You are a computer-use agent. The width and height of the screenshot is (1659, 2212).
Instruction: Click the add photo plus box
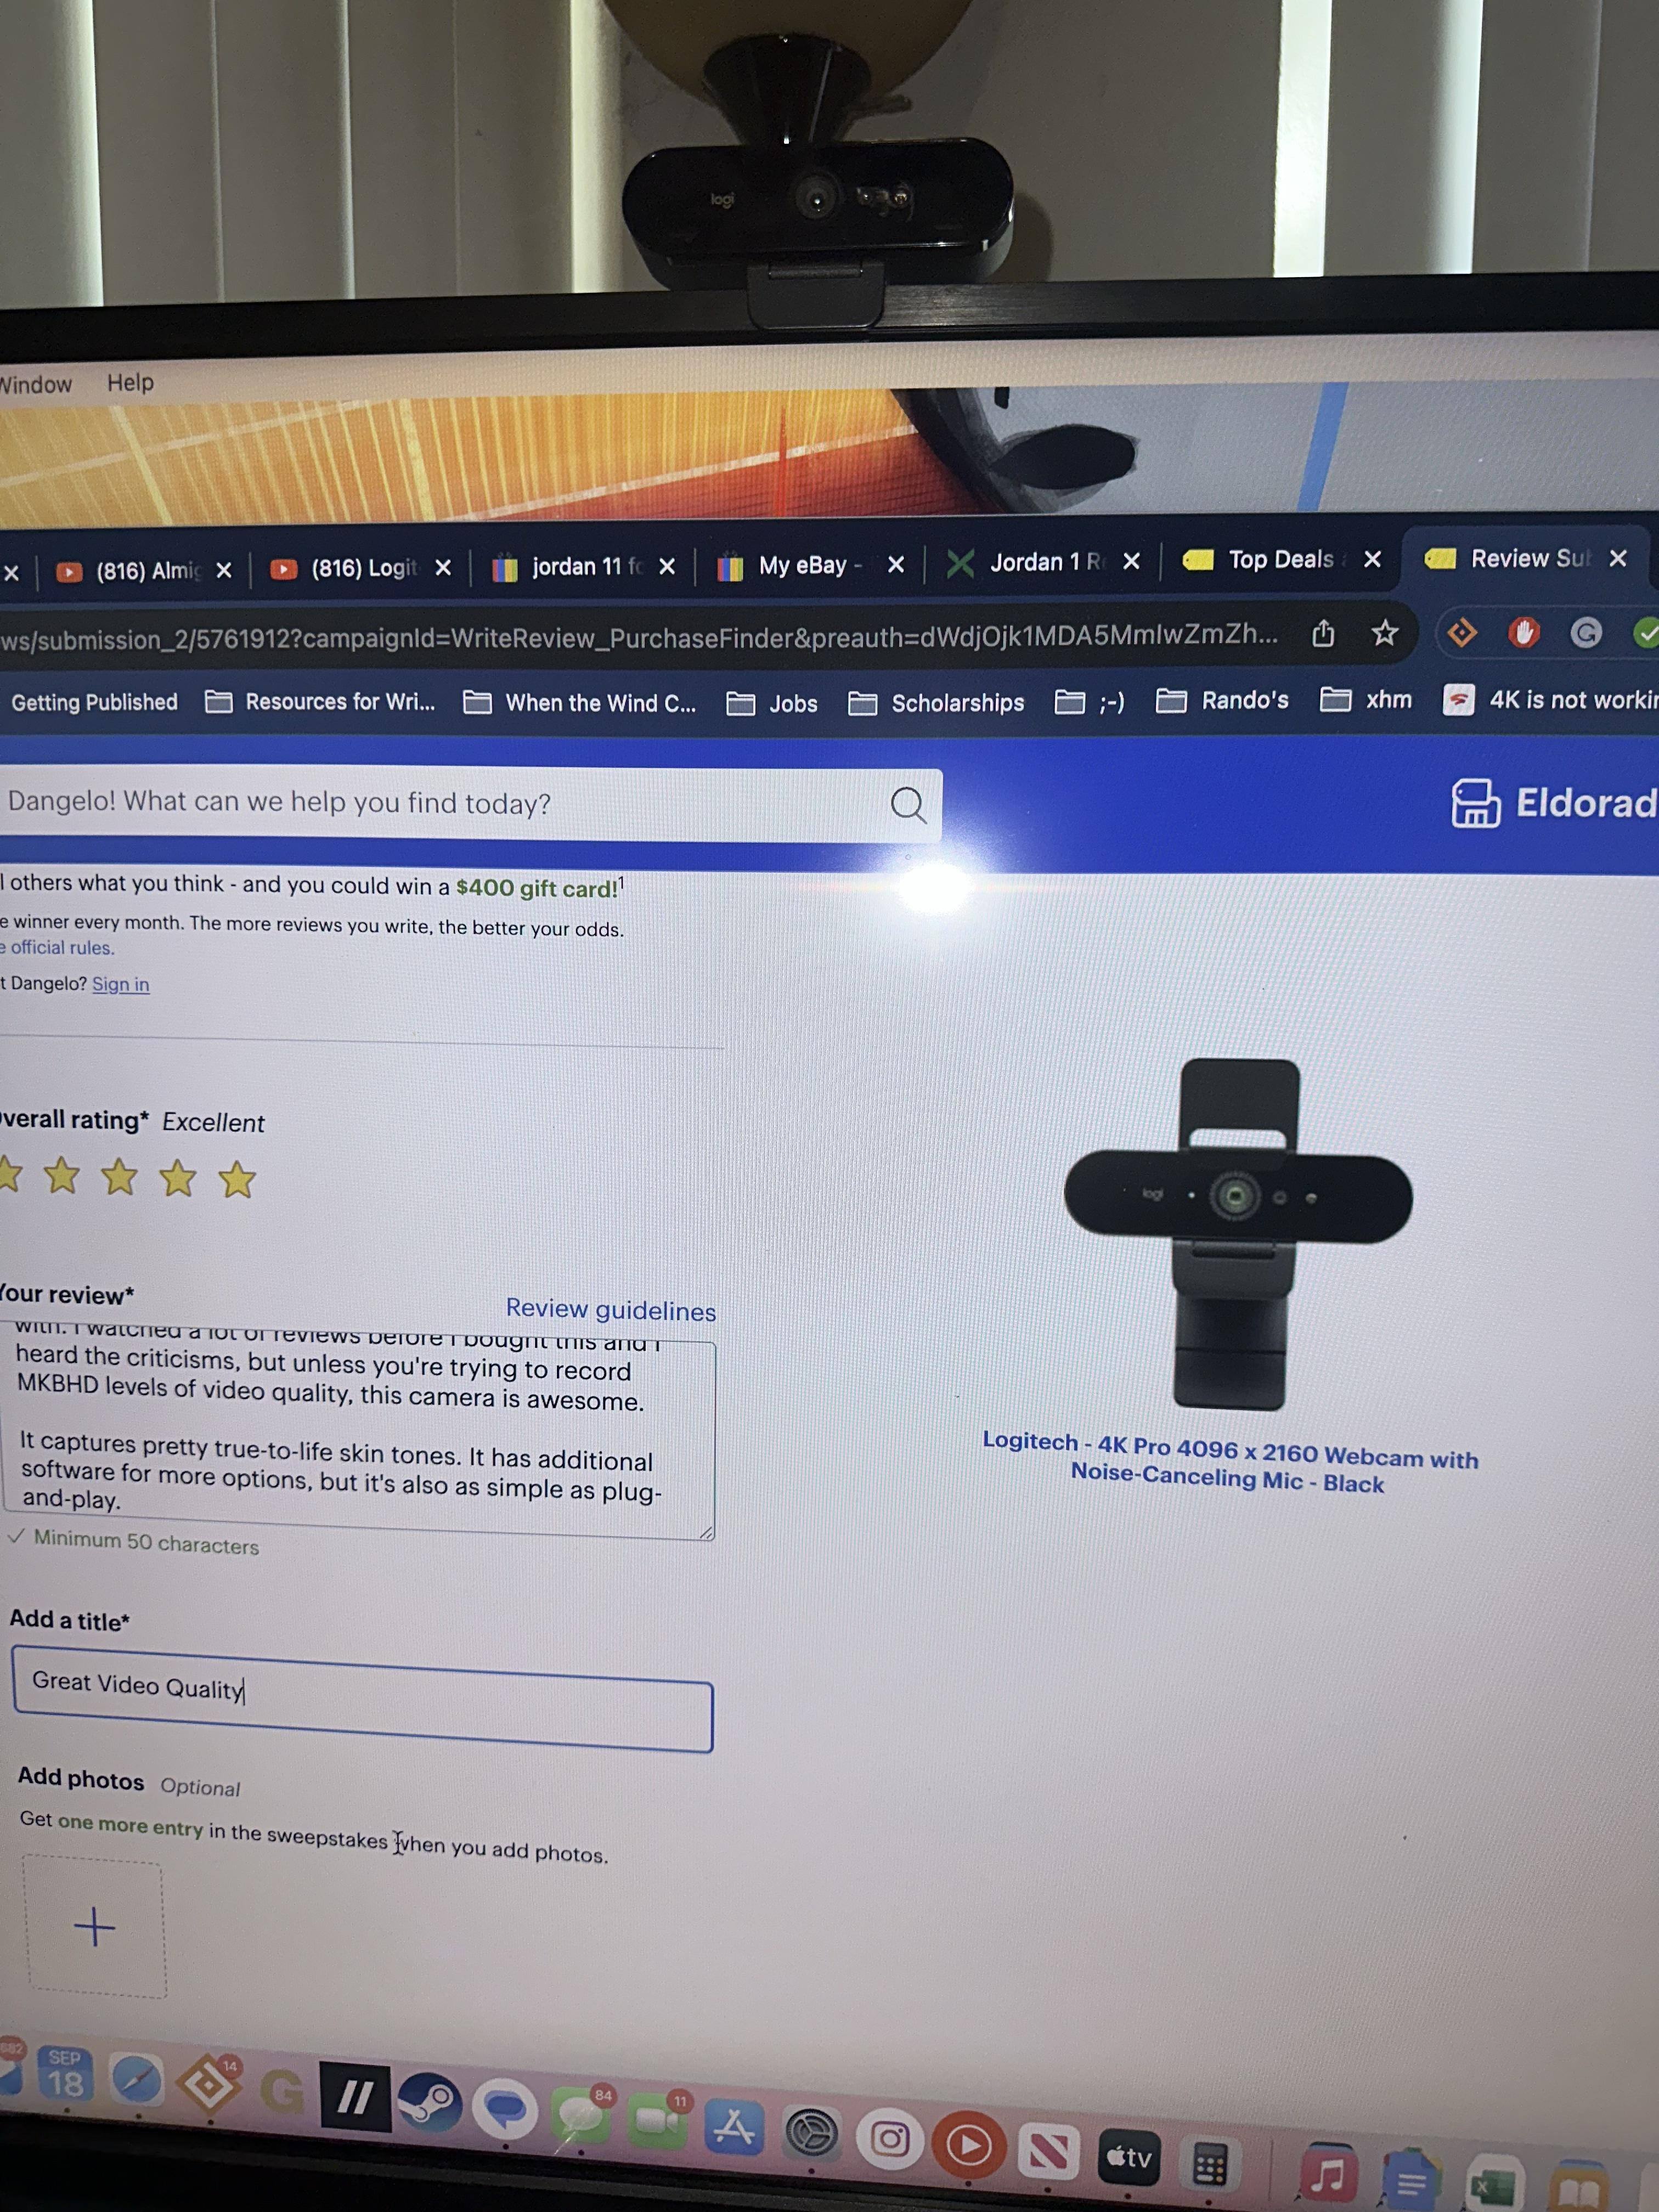(x=95, y=1927)
